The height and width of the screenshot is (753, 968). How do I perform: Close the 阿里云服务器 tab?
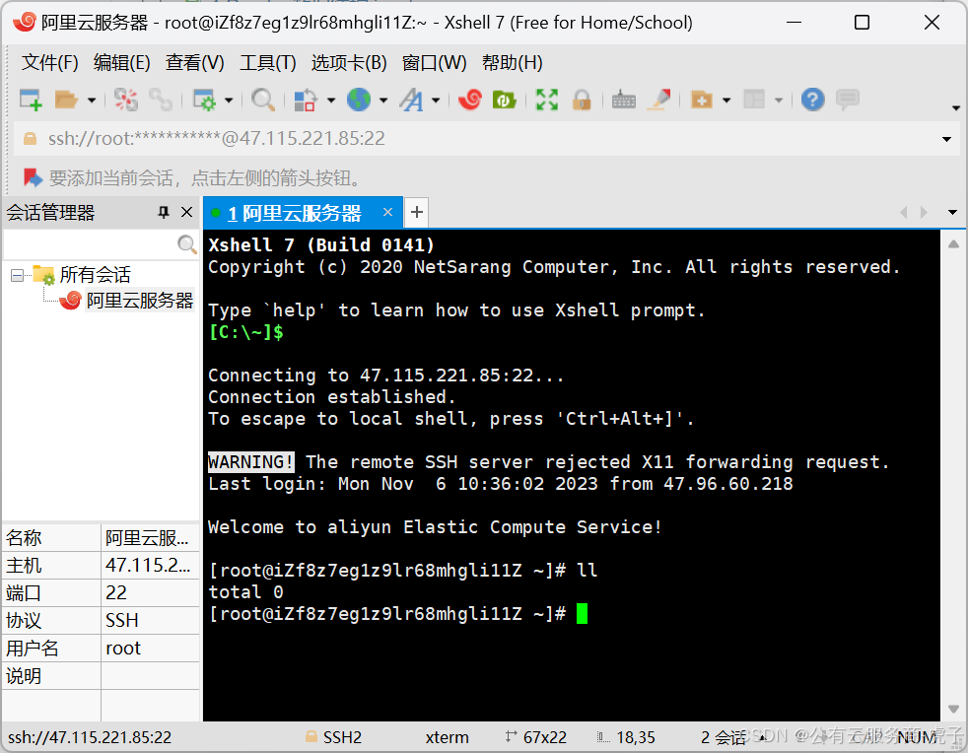387,212
